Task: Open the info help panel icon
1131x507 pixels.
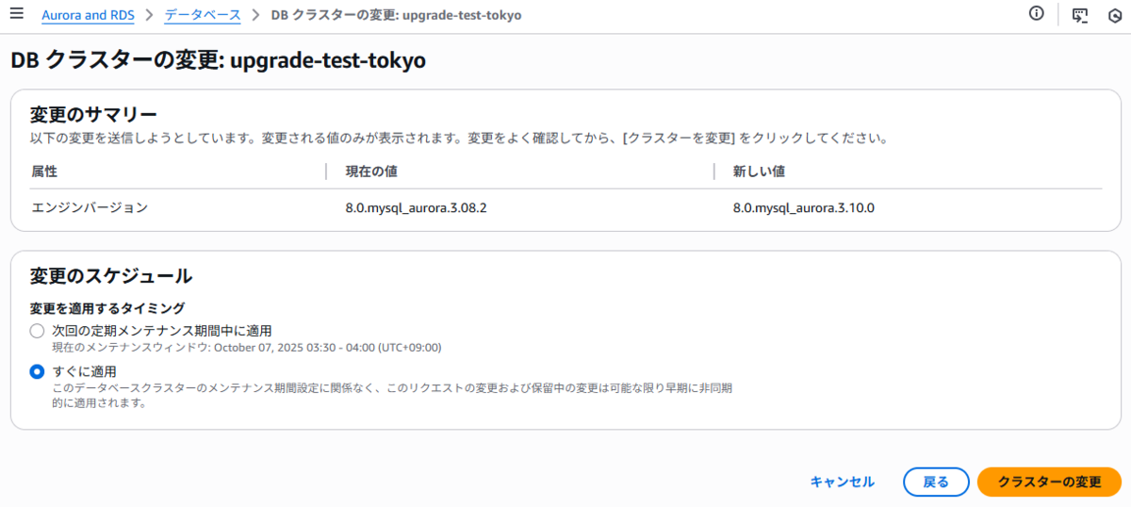Action: point(1037,14)
